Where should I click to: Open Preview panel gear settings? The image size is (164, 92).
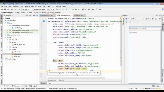[x=157, y=15]
